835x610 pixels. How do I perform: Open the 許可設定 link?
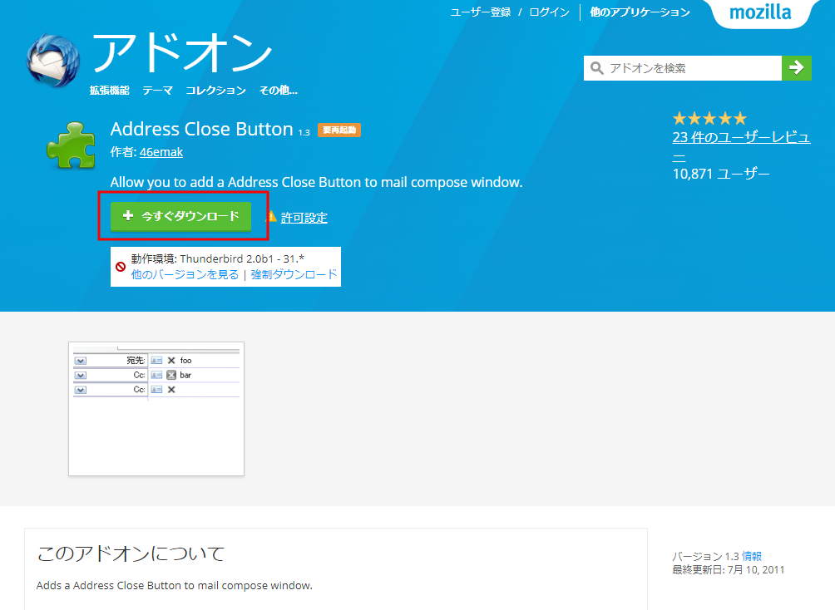click(x=304, y=217)
